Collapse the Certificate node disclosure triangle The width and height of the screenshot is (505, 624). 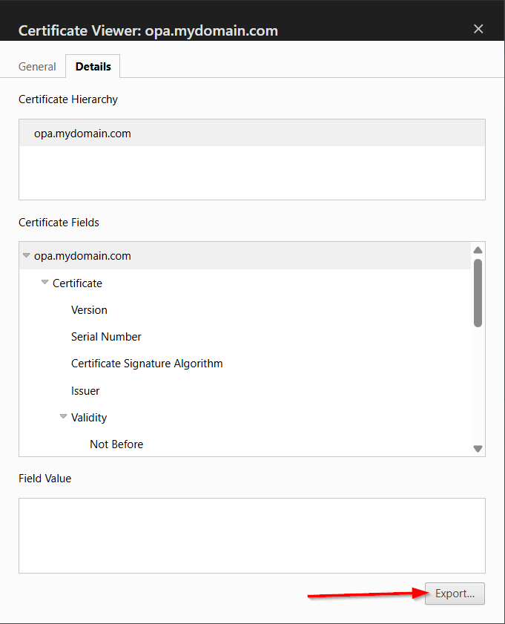[x=45, y=283]
